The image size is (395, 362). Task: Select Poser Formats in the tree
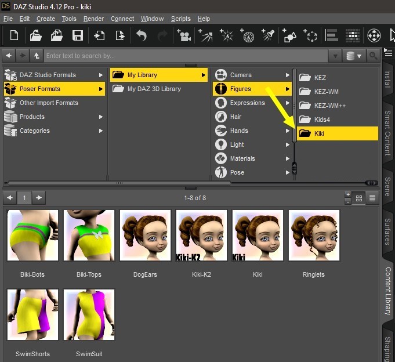[55, 89]
